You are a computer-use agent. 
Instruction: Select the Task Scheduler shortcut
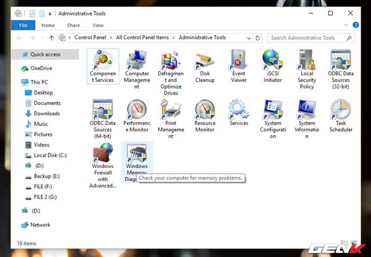pyautogui.click(x=340, y=114)
